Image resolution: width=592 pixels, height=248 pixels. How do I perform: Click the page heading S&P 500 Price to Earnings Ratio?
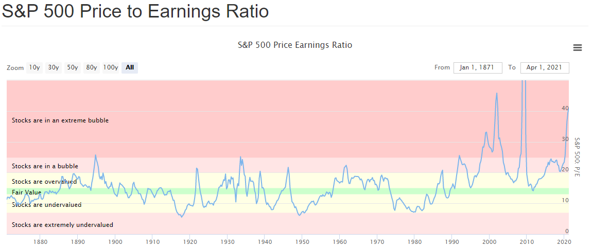135,11
